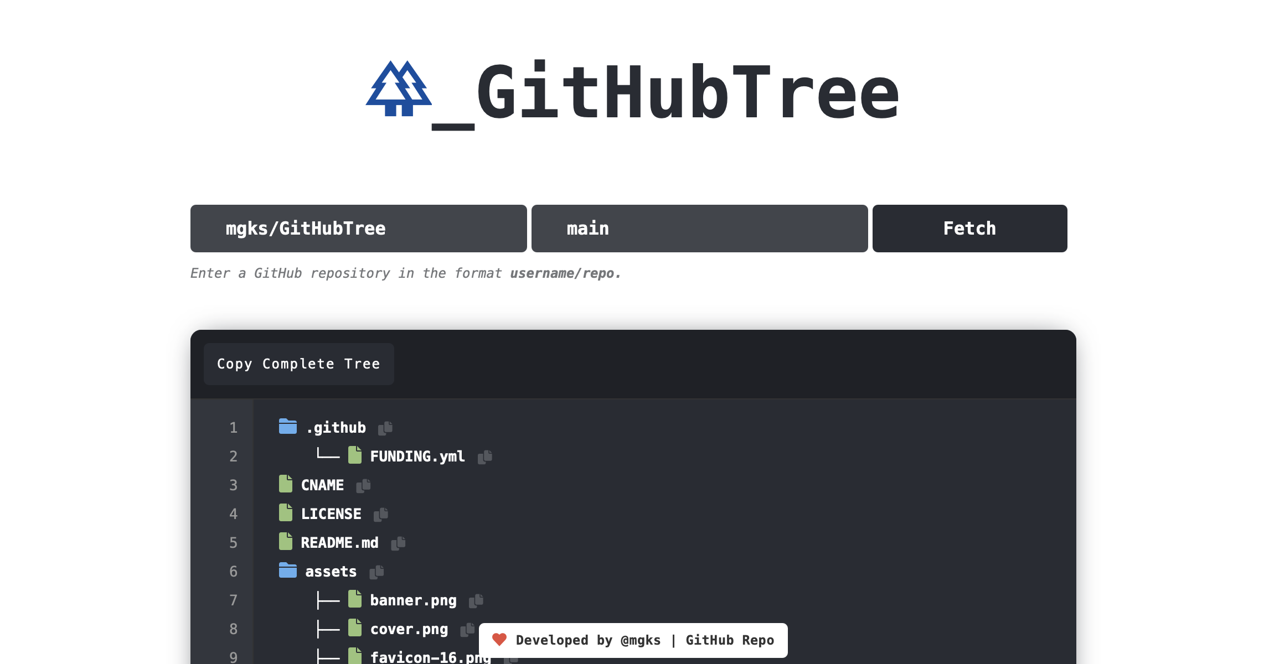The height and width of the screenshot is (664, 1269).
Task: Open the @mgks GitHub Repo link
Action: pos(730,640)
